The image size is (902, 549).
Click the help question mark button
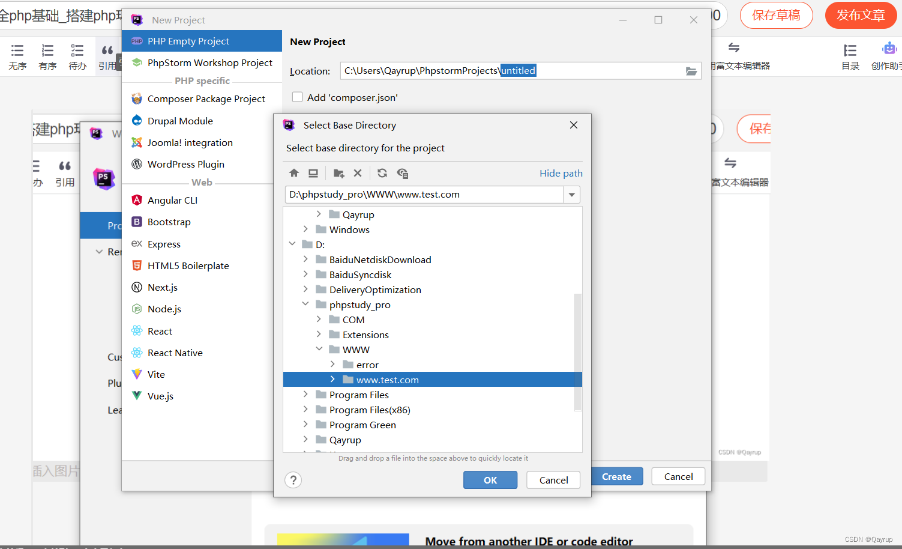coord(293,480)
